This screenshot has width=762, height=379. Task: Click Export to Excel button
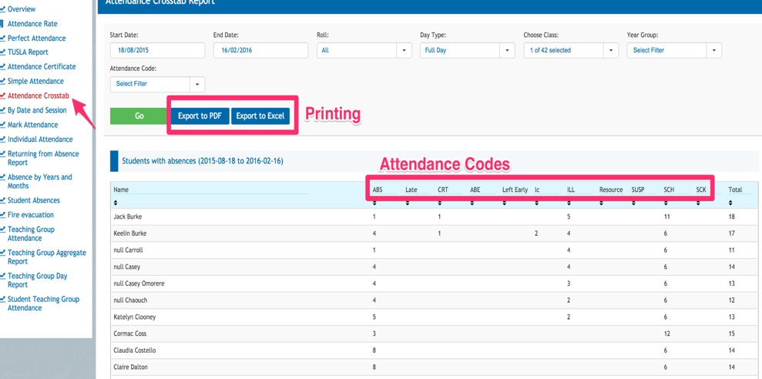[x=260, y=116]
